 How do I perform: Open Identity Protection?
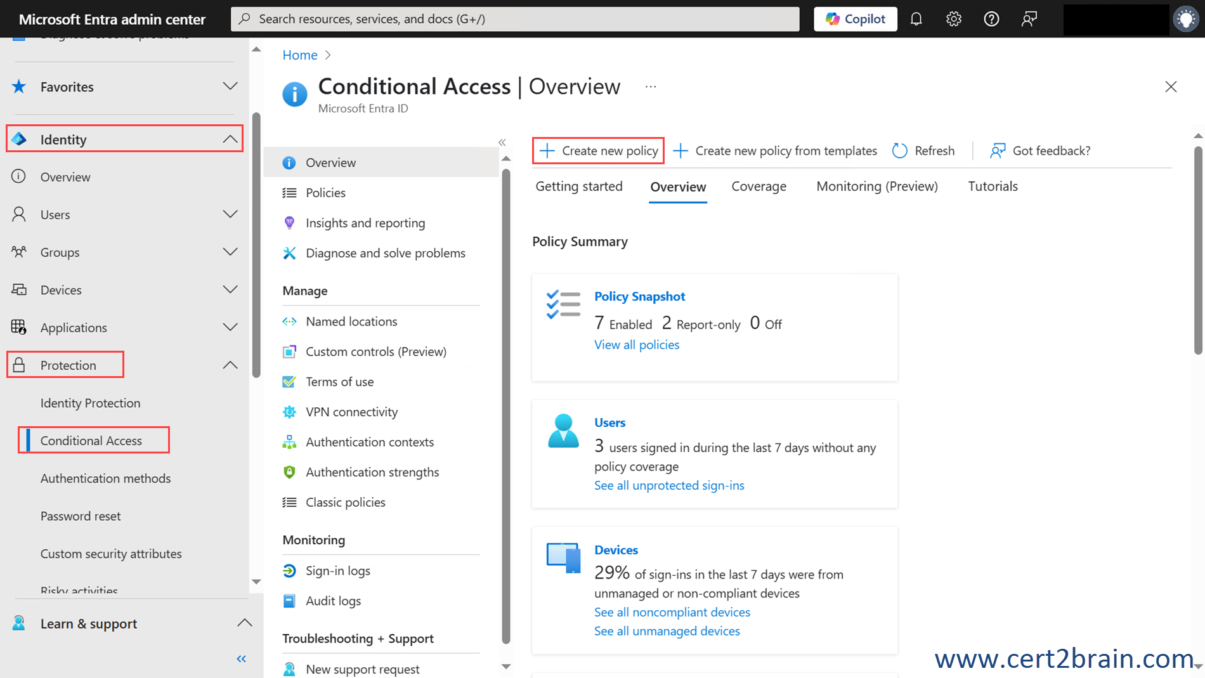click(90, 403)
